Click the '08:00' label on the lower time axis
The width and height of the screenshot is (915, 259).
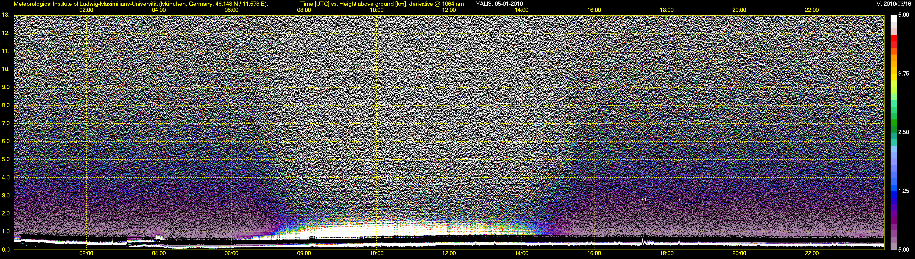(304, 253)
